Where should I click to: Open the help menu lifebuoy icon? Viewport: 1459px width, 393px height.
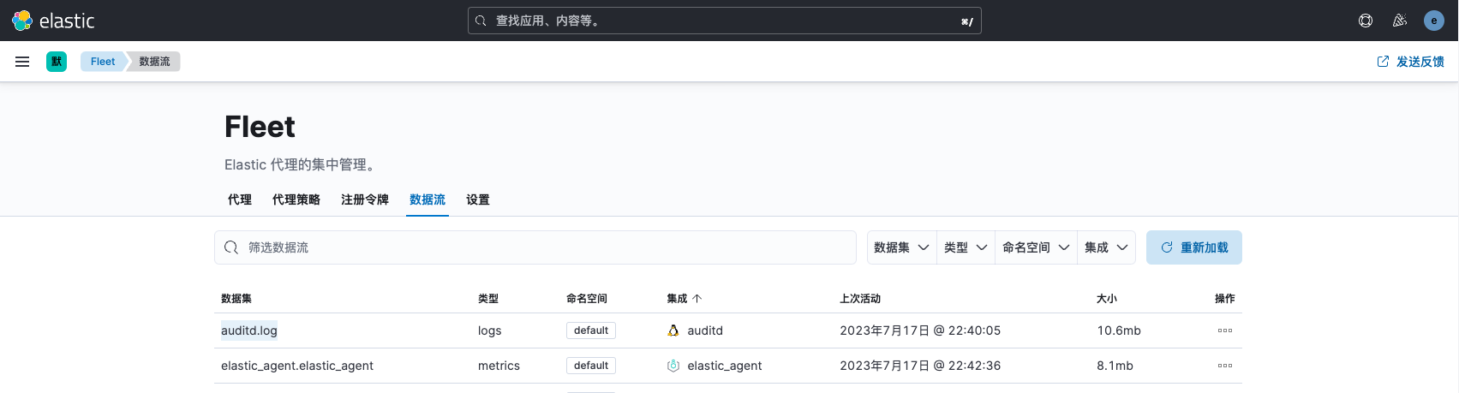click(1366, 21)
